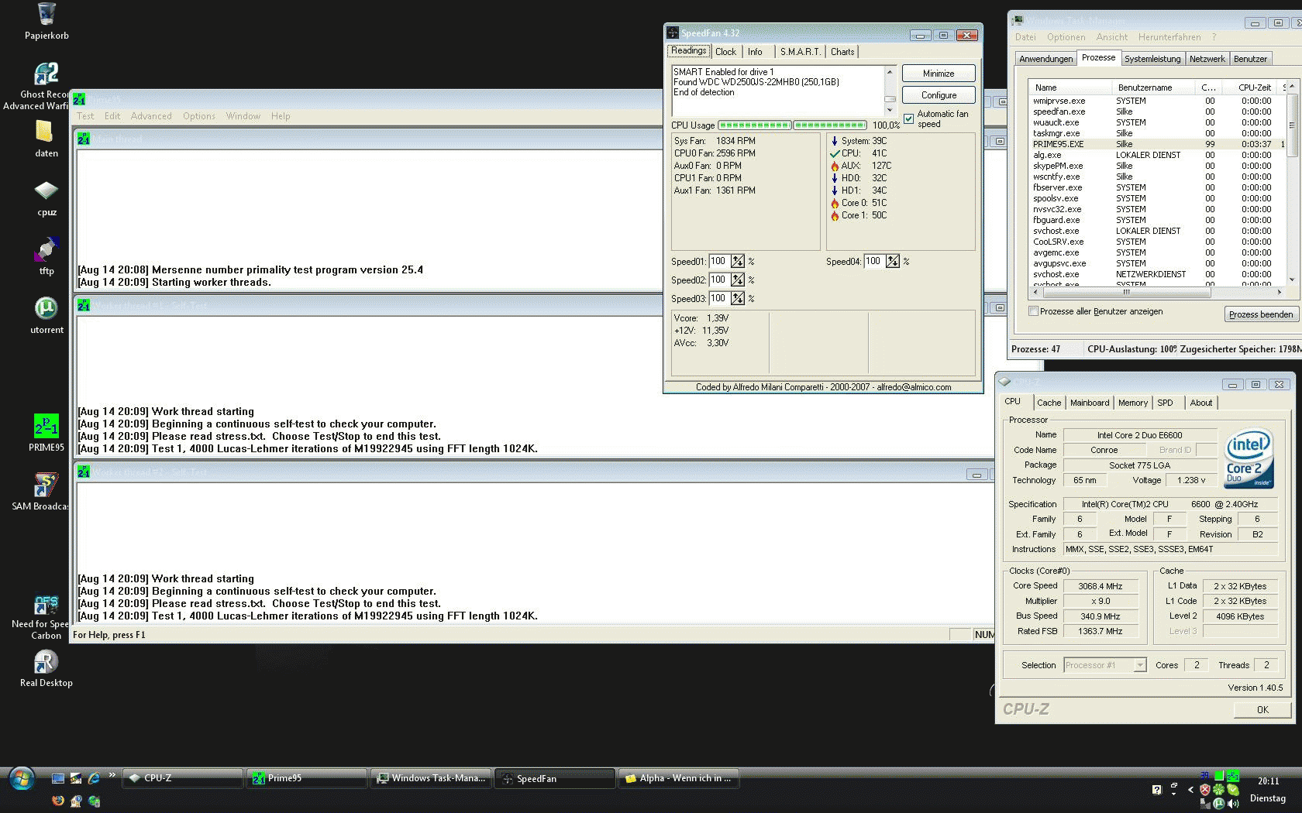Click the Speed04 percent adjust icon
Viewport: 1302px width, 813px height.
pos(893,262)
